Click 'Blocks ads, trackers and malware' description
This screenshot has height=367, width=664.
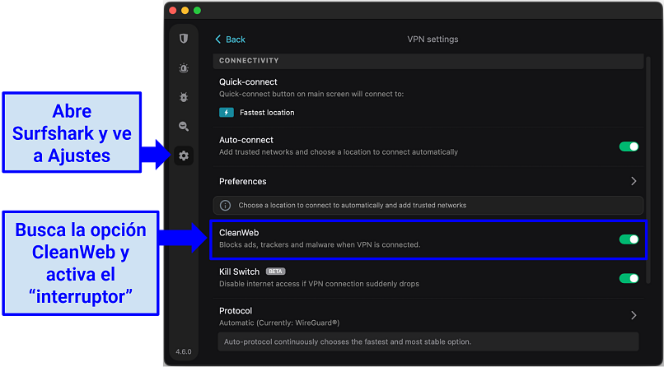[320, 245]
